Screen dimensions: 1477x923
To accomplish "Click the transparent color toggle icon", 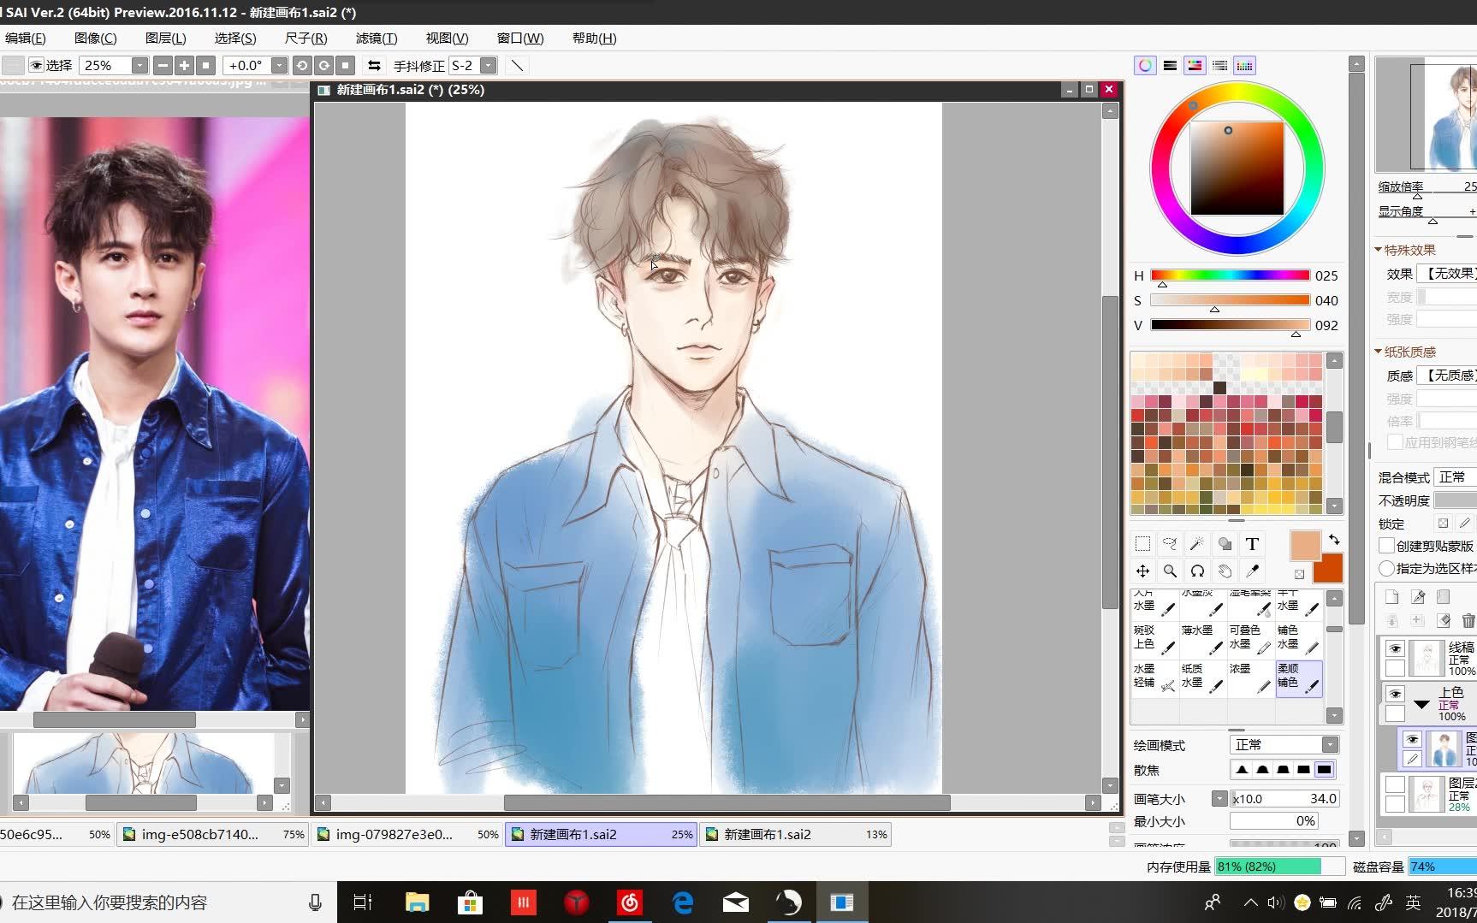I will pos(1299,574).
